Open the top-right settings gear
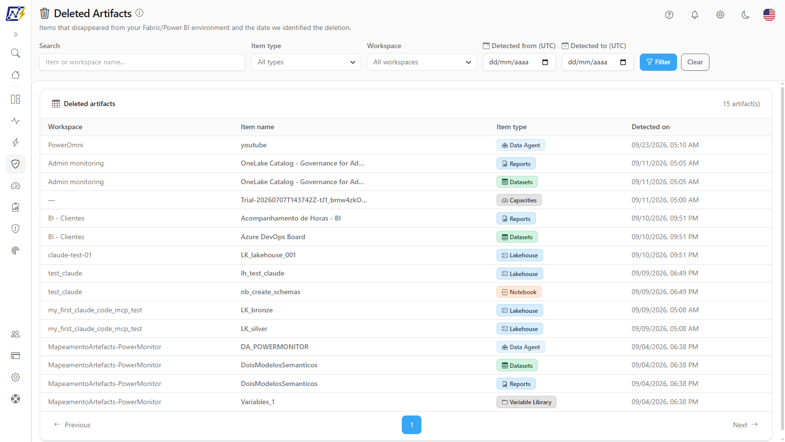The width and height of the screenshot is (785, 442). pyautogui.click(x=720, y=15)
